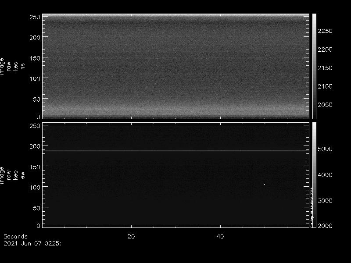The image size is (351, 263).
Task: Click the x-axis tick label 40
Action: point(221,236)
